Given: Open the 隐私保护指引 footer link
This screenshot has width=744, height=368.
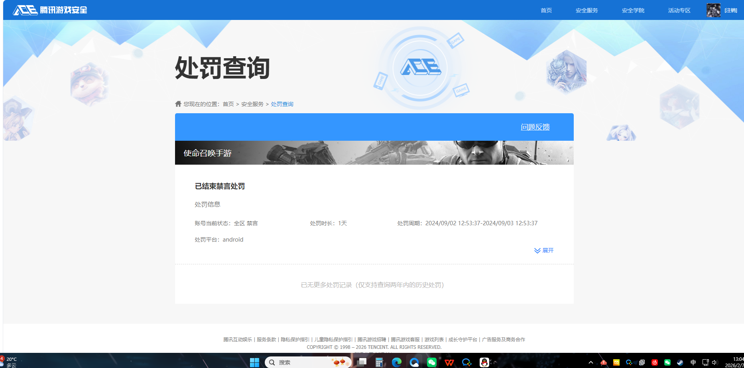Looking at the screenshot, I should [295, 340].
